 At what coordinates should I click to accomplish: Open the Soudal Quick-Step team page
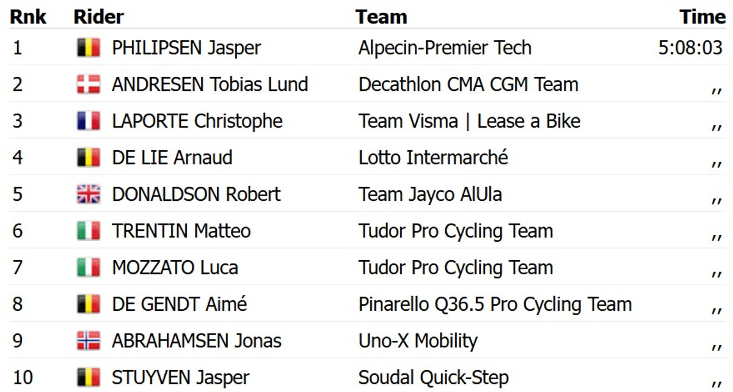click(433, 378)
